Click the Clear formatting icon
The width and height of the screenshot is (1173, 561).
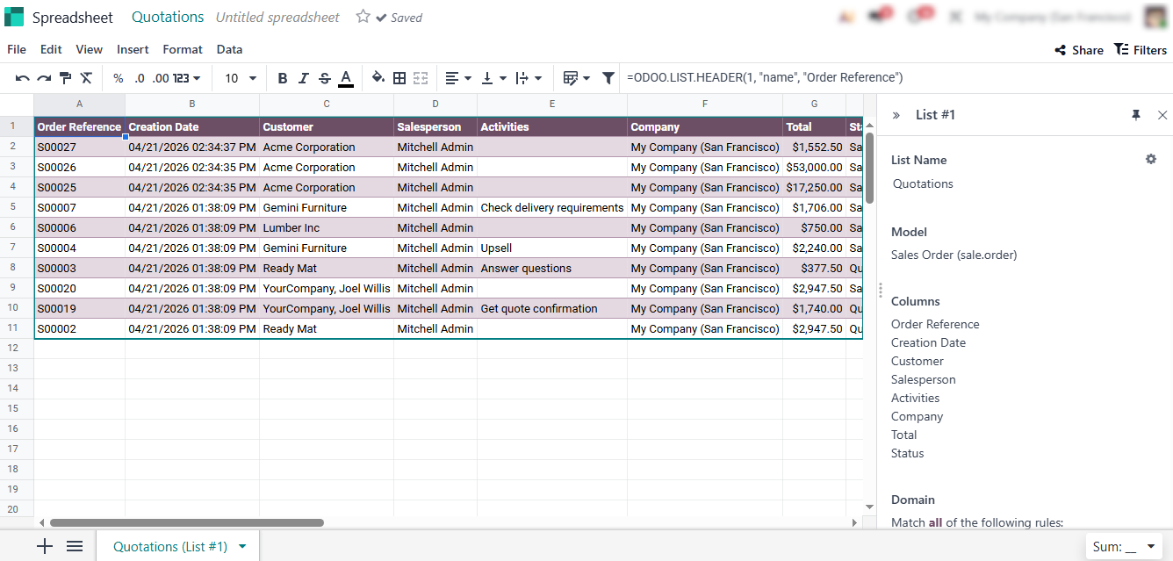(86, 78)
